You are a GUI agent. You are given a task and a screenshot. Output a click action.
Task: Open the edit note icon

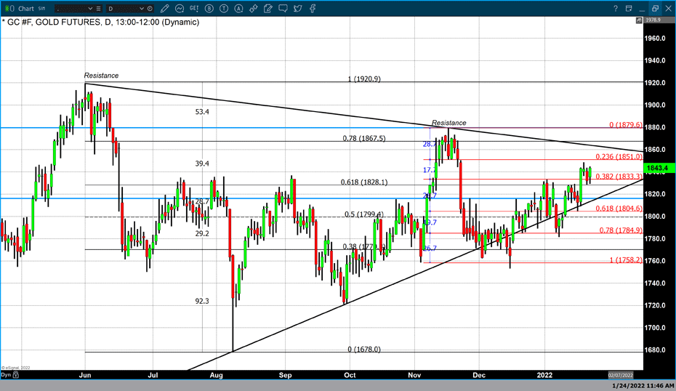click(268, 9)
